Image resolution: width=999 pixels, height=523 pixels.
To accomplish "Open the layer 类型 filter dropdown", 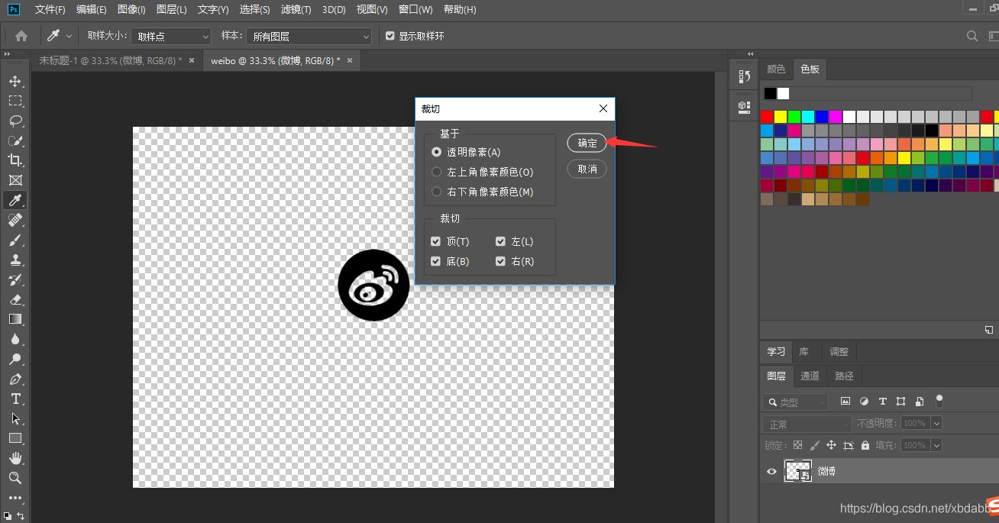I will (796, 402).
